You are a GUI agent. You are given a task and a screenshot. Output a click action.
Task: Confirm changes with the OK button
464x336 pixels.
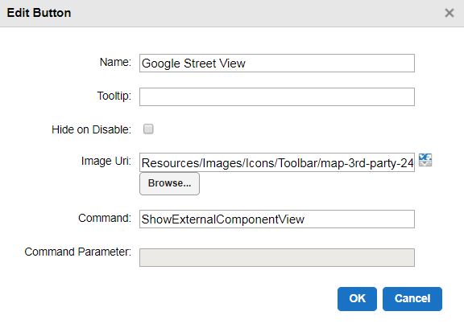[357, 299]
